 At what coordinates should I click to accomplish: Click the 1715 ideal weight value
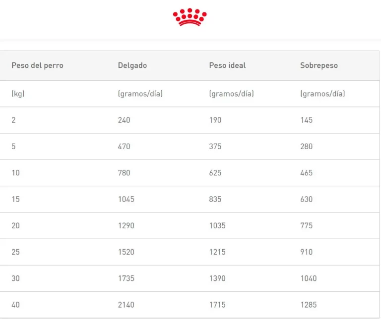click(217, 305)
